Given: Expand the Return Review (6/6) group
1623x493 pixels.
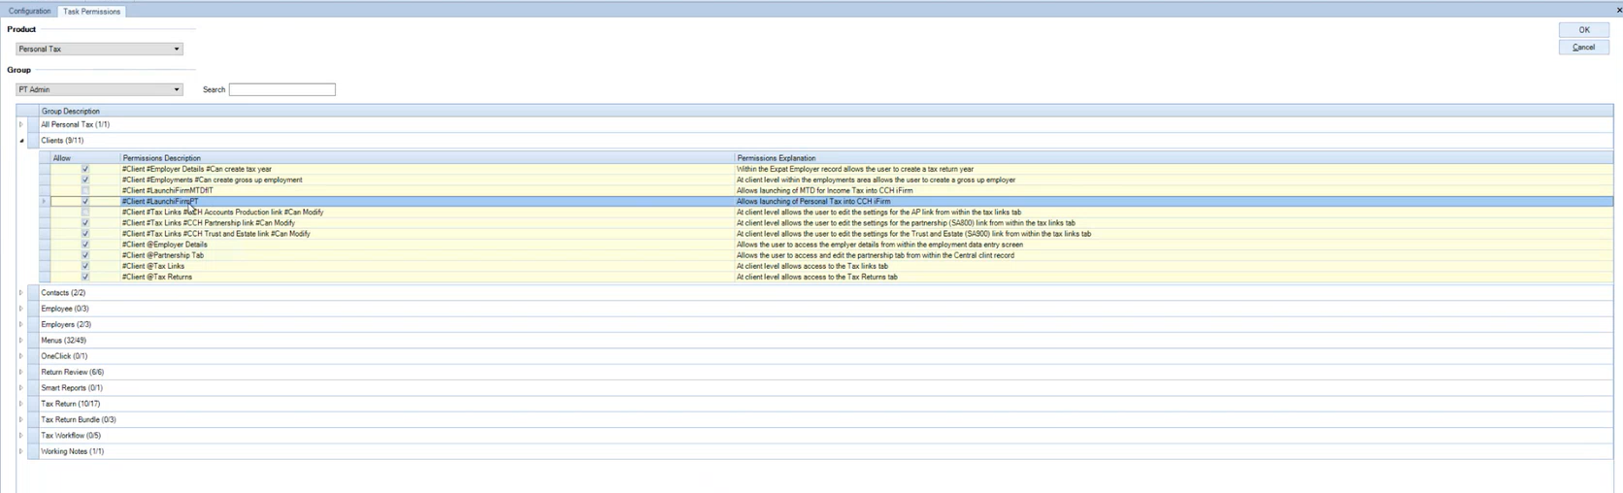Looking at the screenshot, I should [21, 372].
